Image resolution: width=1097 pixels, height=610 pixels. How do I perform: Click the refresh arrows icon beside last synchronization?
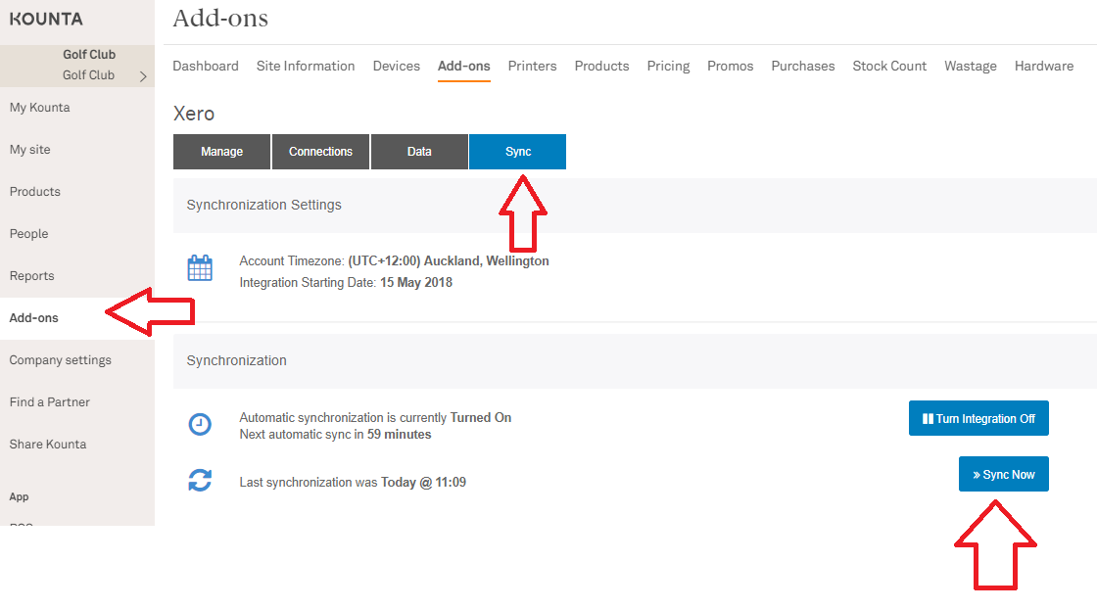(200, 481)
